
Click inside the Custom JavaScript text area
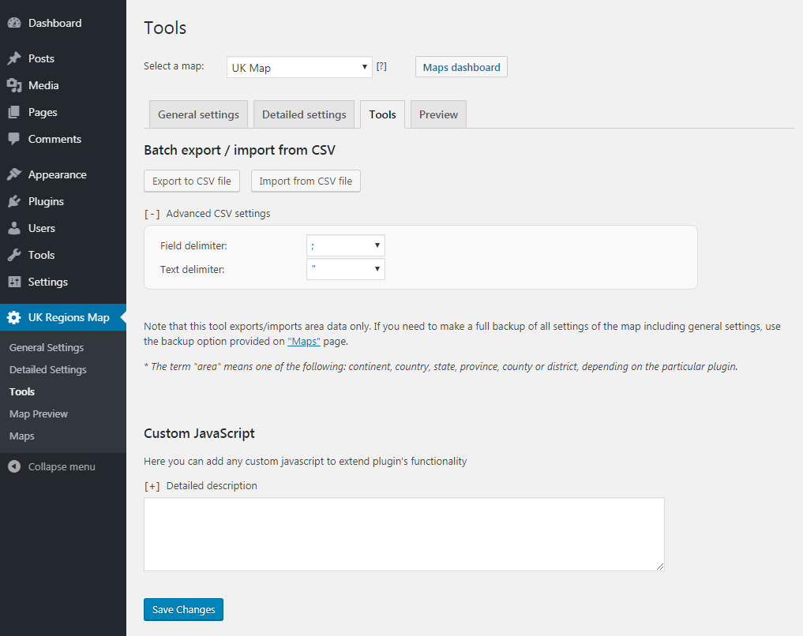(x=403, y=534)
